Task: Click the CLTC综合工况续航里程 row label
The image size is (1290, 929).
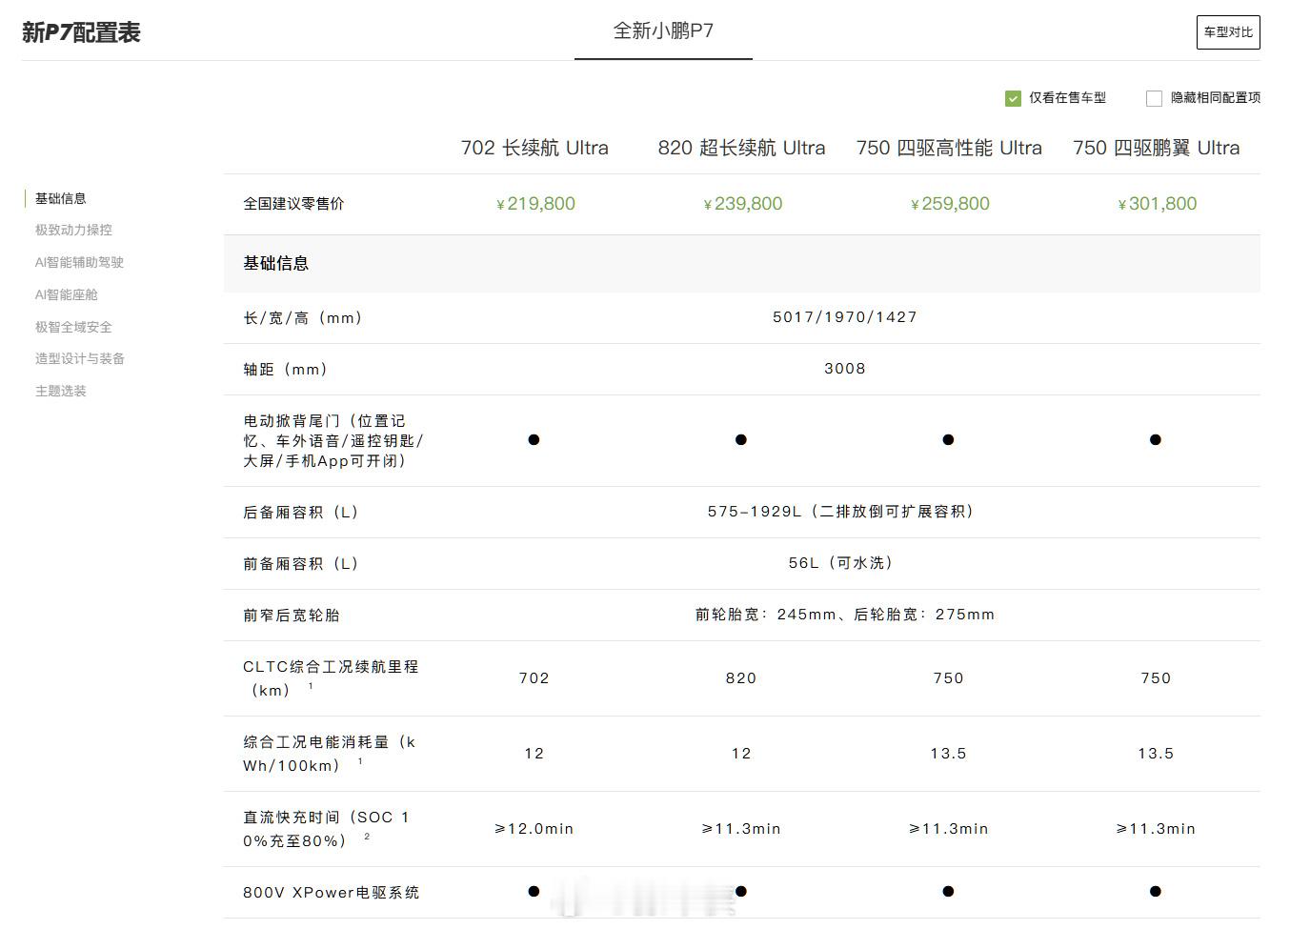Action: (331, 678)
